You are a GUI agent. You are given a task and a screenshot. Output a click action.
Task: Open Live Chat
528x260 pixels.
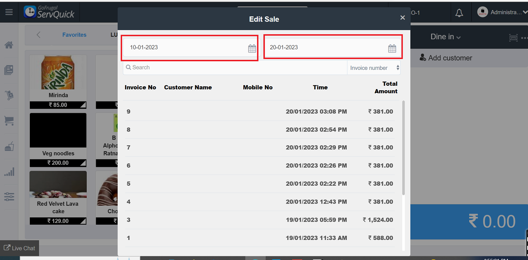[x=19, y=248]
